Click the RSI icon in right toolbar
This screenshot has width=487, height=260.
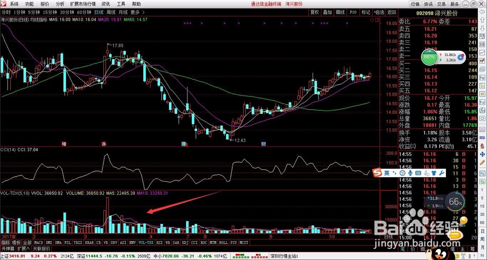[482, 138]
